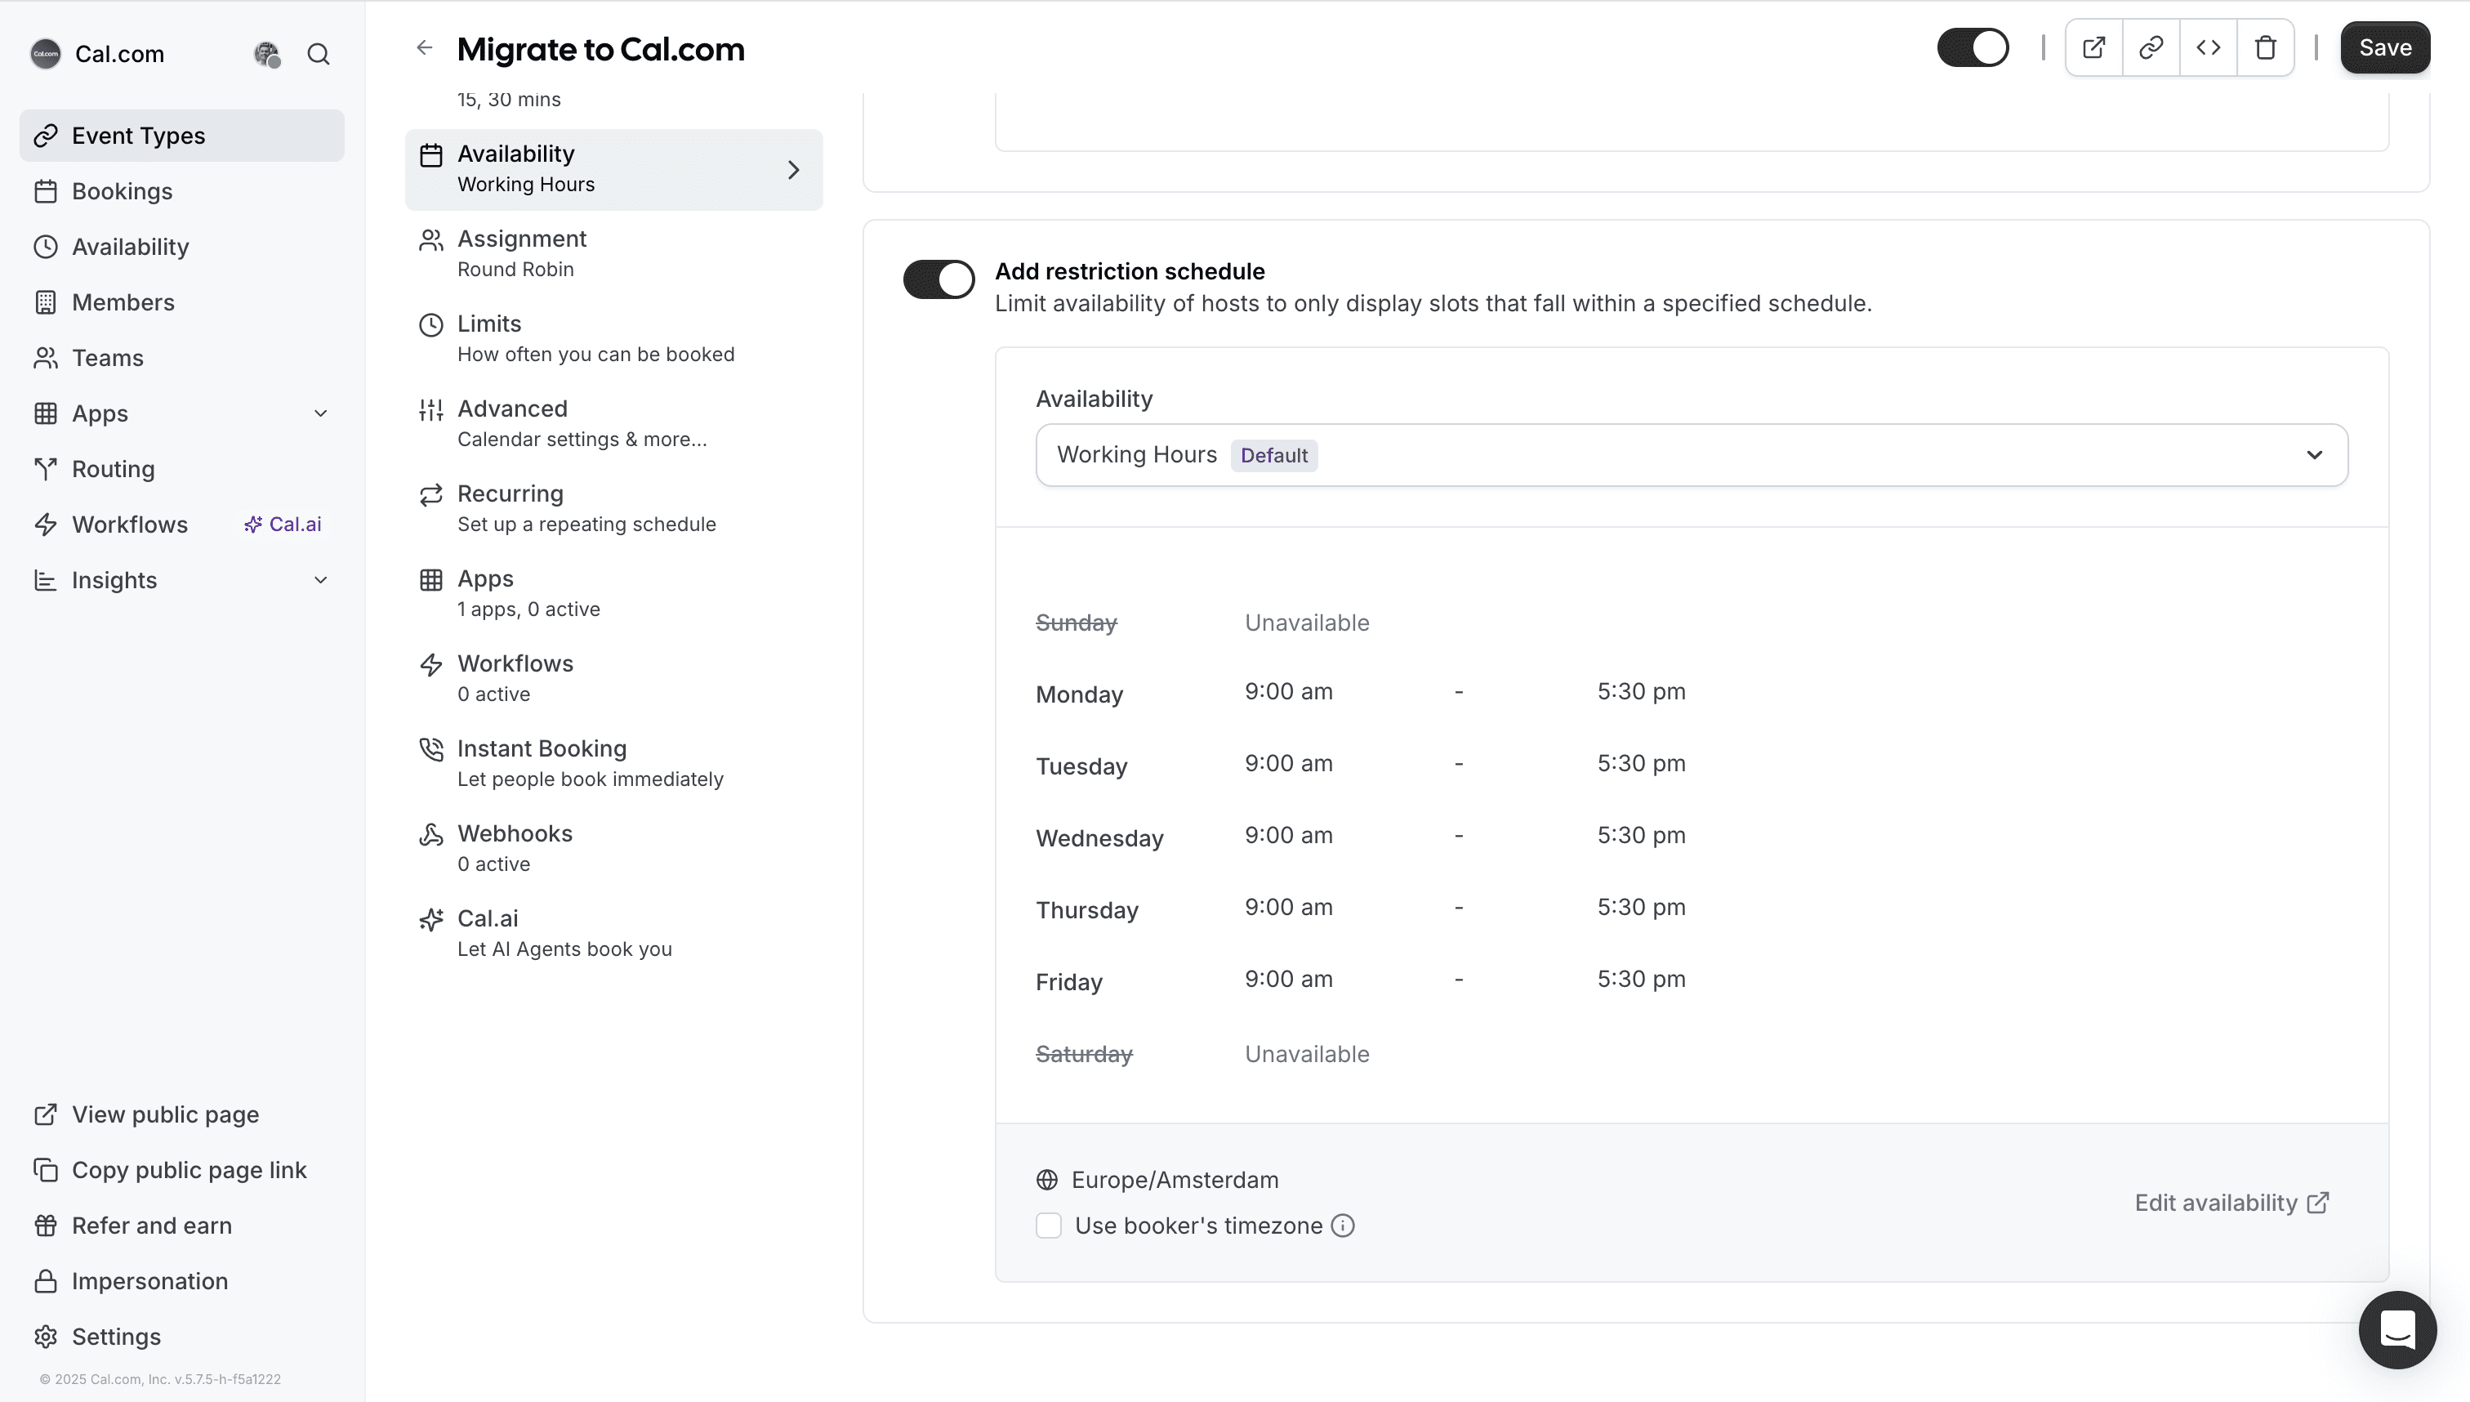The width and height of the screenshot is (2470, 1402).
Task: Click the Teams people icon
Action: pyautogui.click(x=45, y=358)
